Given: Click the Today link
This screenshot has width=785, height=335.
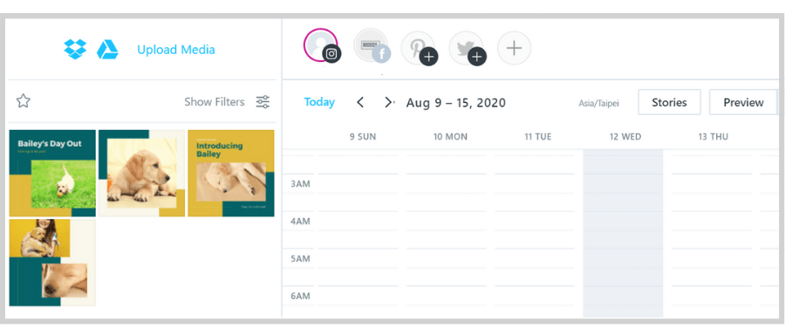Looking at the screenshot, I should (x=319, y=102).
